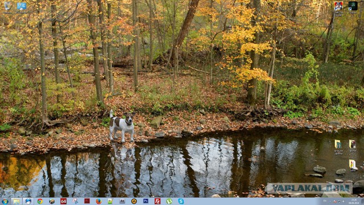Open the taskbar clock and date
This screenshot has height=205, width=364.
click(x=354, y=201)
